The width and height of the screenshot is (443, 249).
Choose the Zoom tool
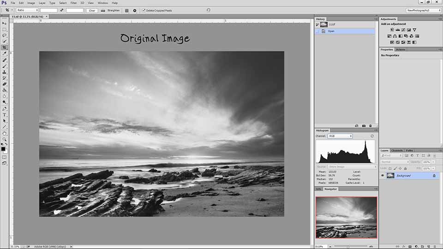(5, 139)
